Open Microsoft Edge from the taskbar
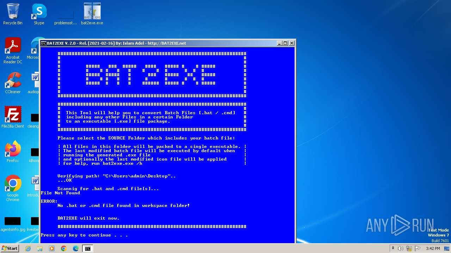The height and width of the screenshot is (253, 451). [x=76, y=248]
